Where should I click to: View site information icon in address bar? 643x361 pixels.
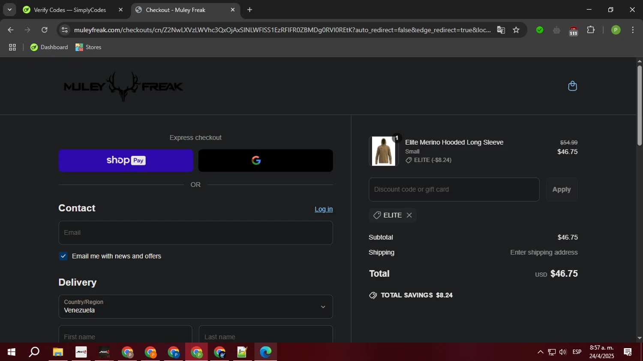[65, 30]
